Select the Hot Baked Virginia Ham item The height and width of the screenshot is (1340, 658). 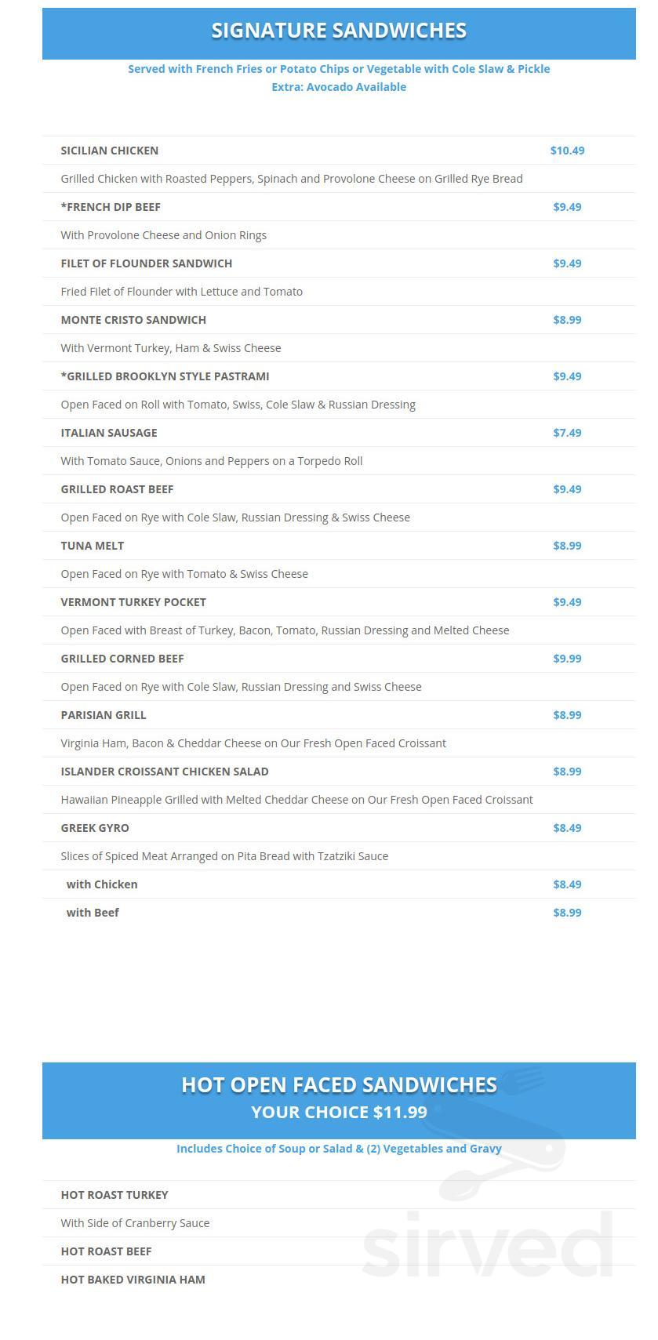(133, 1280)
